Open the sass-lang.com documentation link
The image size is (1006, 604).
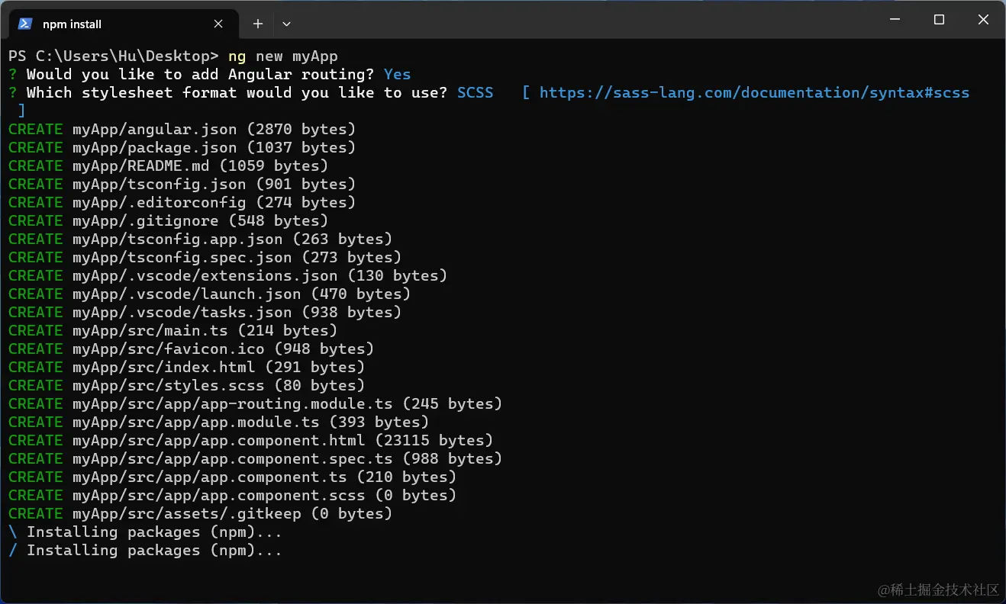[754, 93]
